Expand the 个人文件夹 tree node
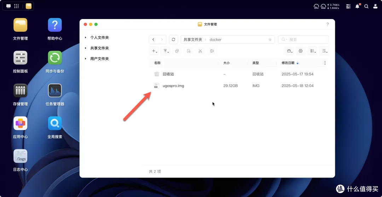The height and width of the screenshot is (197, 382). [x=86, y=37]
